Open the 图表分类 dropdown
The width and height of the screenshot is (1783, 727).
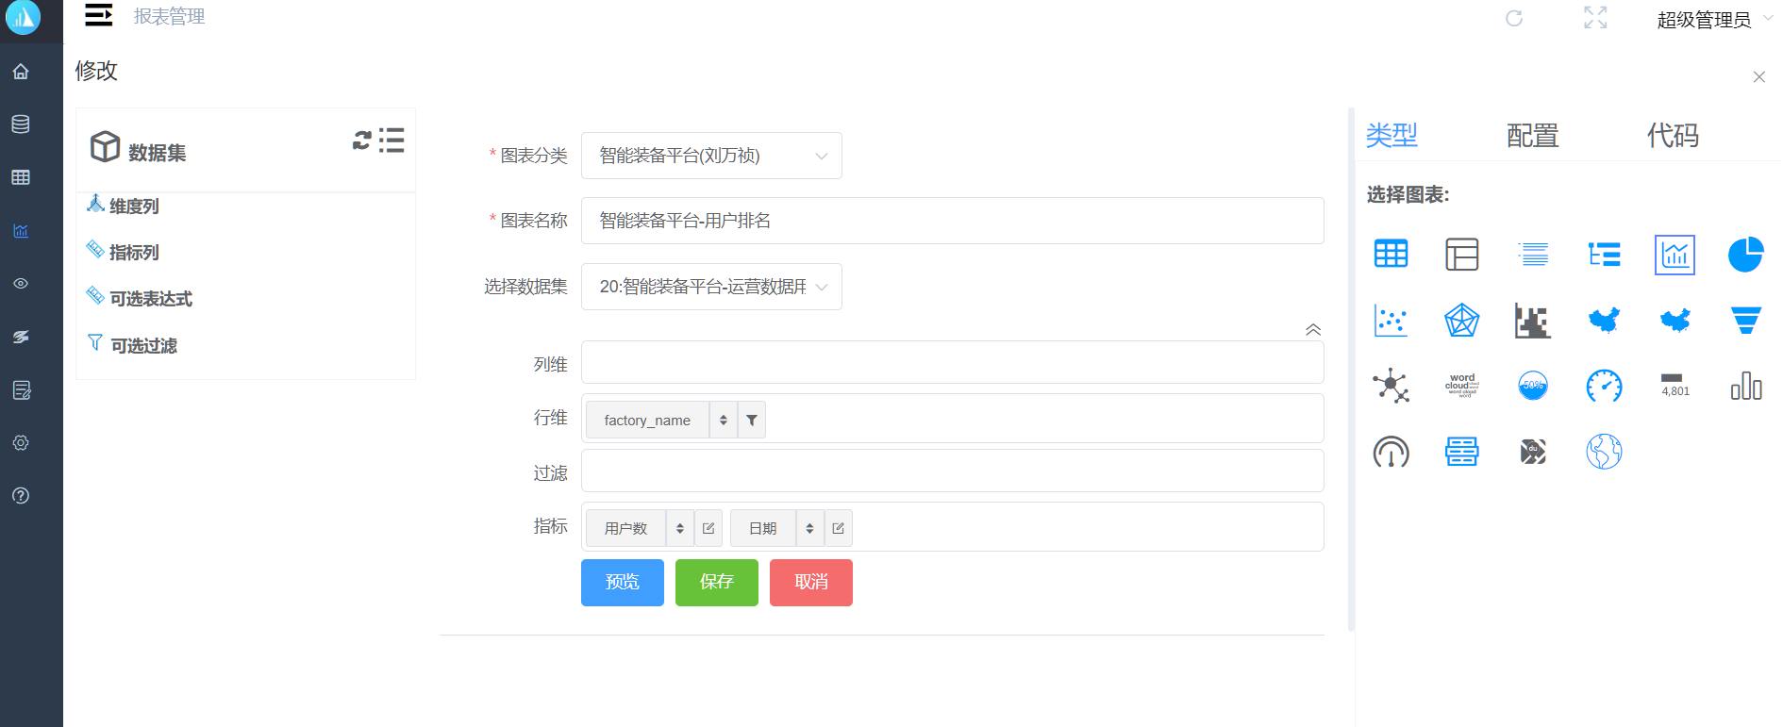tap(711, 156)
